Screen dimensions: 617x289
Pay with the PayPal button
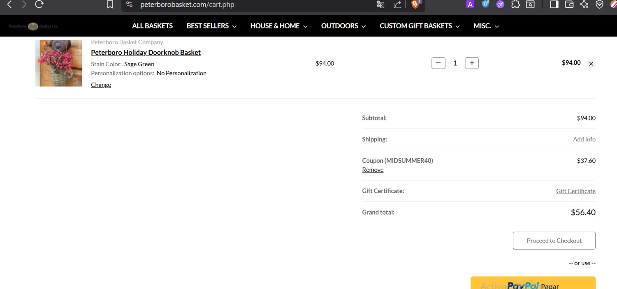point(533,283)
